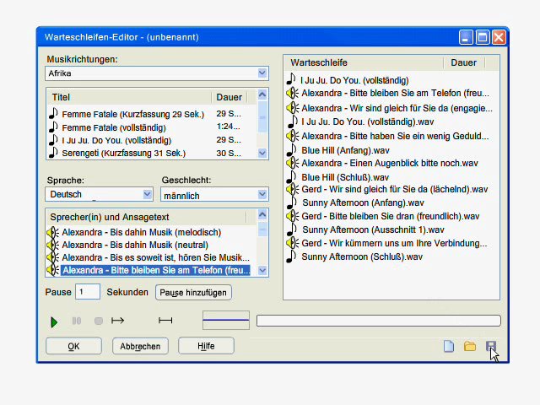
Task: Select Blue Hill (Anfang).wav in the Warteschleife list
Action: 336,149
